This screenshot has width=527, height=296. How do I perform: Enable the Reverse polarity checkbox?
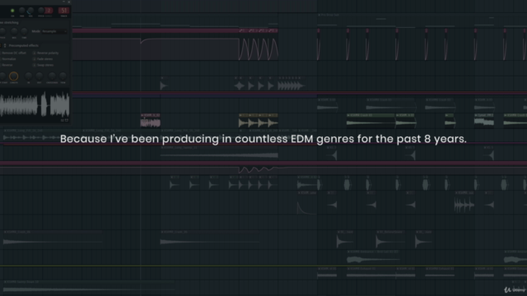coord(35,53)
